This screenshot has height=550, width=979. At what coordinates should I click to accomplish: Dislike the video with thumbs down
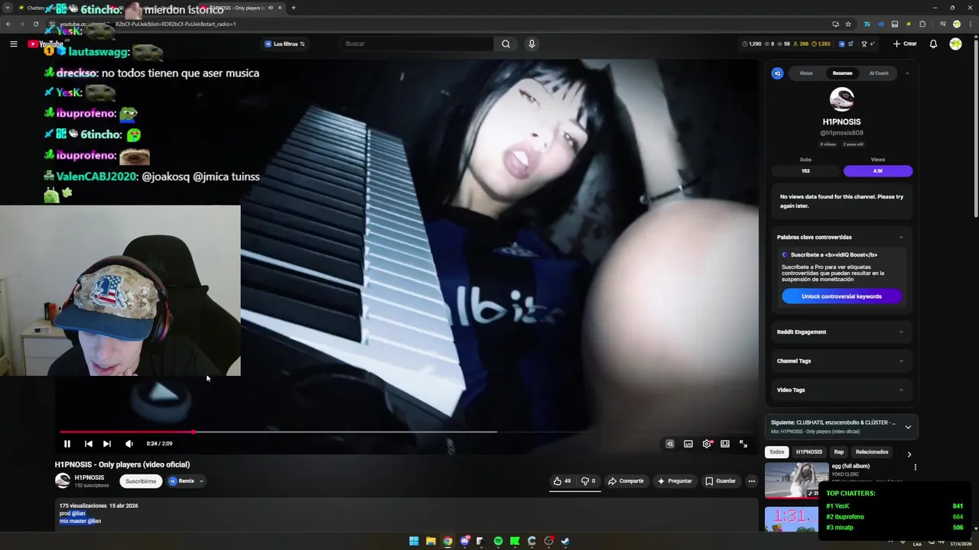pyautogui.click(x=588, y=481)
